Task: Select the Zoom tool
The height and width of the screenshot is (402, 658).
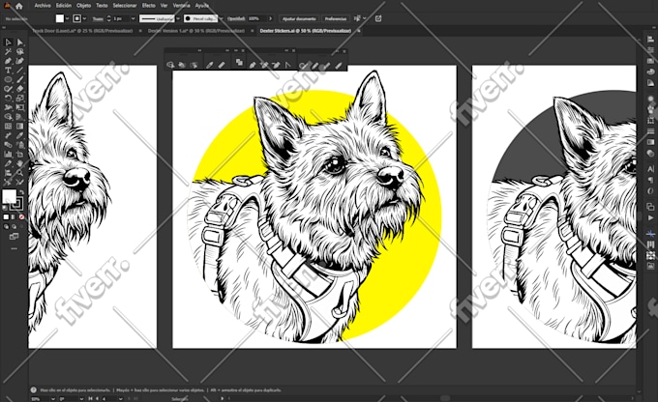Action: [19, 172]
